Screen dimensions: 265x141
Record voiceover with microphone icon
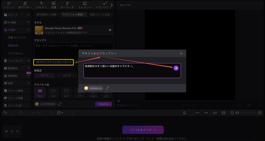click(185, 113)
